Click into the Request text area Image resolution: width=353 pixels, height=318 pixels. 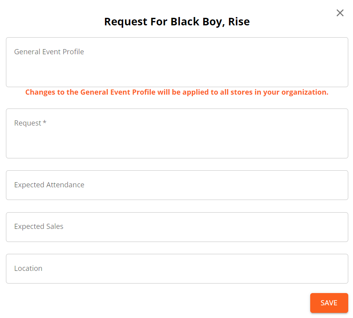tap(177, 139)
